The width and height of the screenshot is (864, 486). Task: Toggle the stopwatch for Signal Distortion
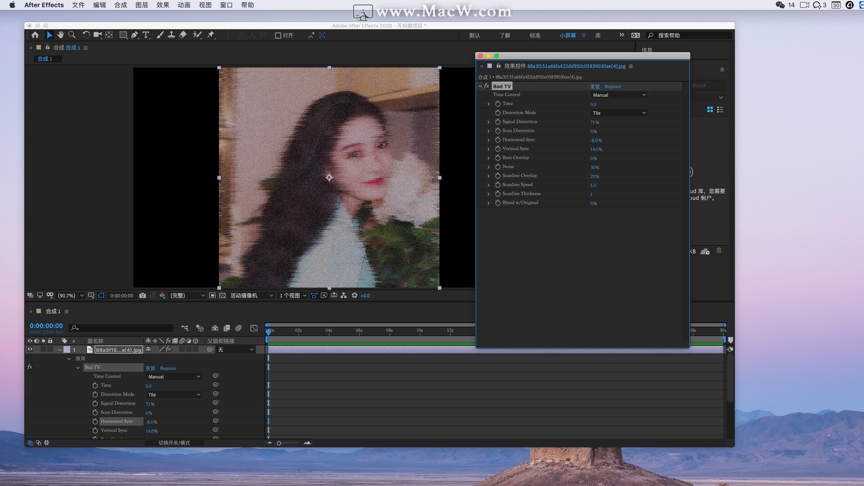pos(498,121)
